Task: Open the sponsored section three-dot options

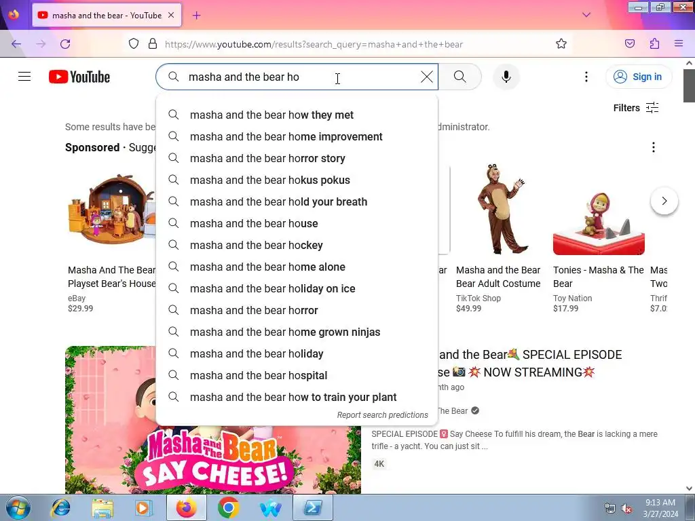Action: pos(654,147)
